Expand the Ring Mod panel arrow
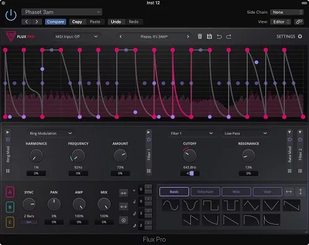Screen dimensions: 309x245 pyautogui.click(x=7, y=132)
